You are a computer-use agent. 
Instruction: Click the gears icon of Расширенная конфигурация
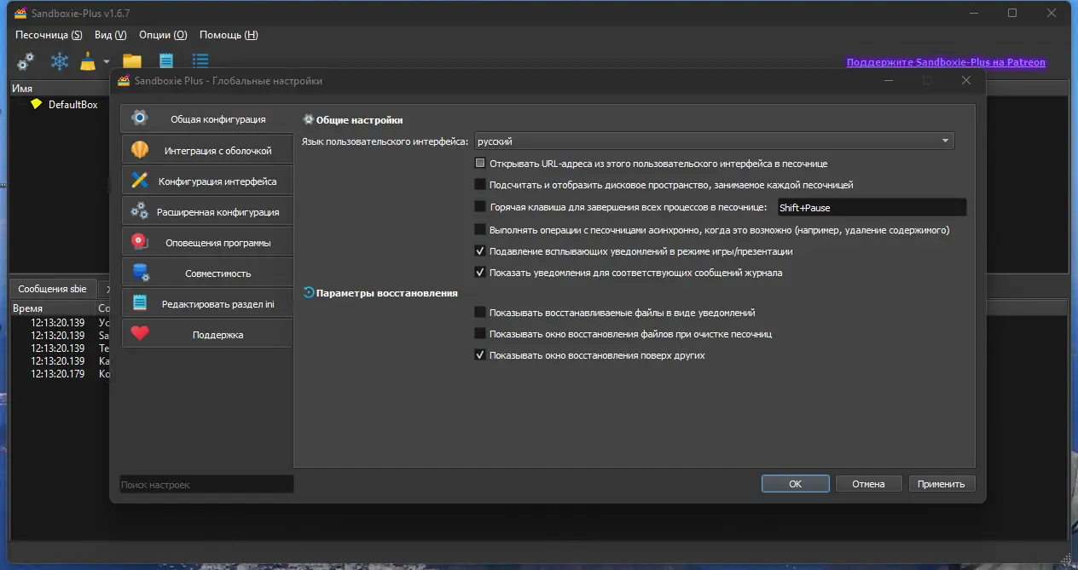(x=140, y=211)
